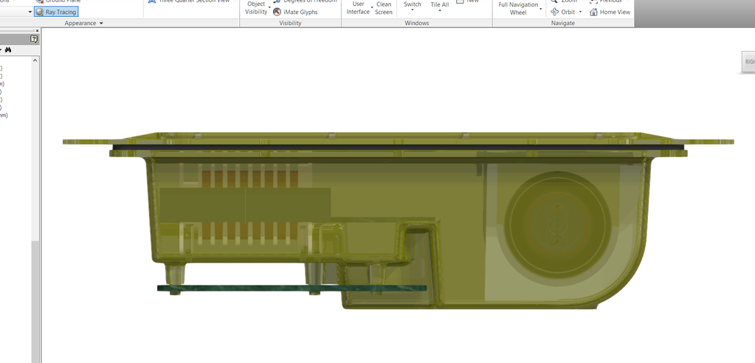Open the Object Visibility dropdown
The image size is (755, 363).
[255, 7]
